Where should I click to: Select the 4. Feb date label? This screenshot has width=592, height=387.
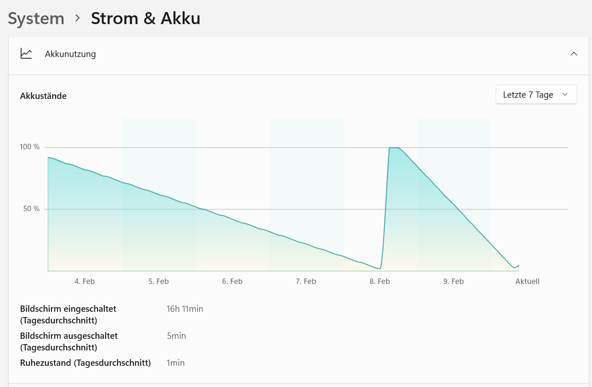pyautogui.click(x=85, y=281)
